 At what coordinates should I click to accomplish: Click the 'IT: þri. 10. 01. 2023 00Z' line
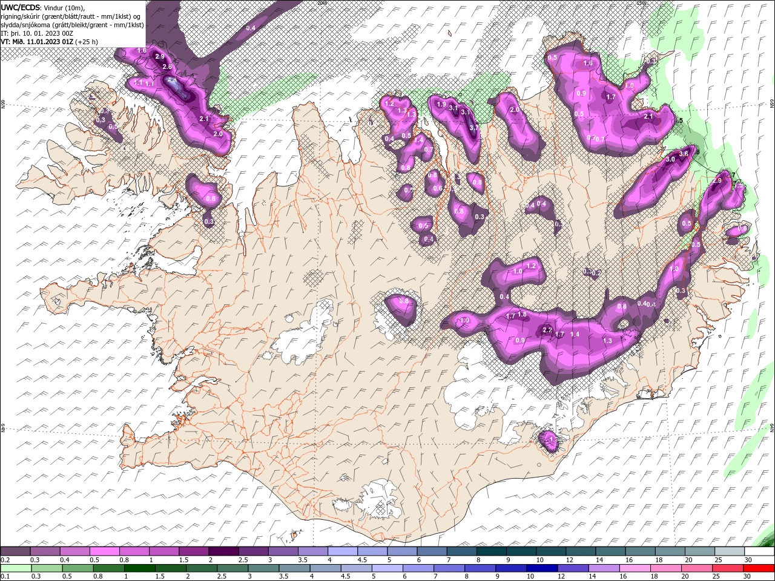click(x=38, y=33)
